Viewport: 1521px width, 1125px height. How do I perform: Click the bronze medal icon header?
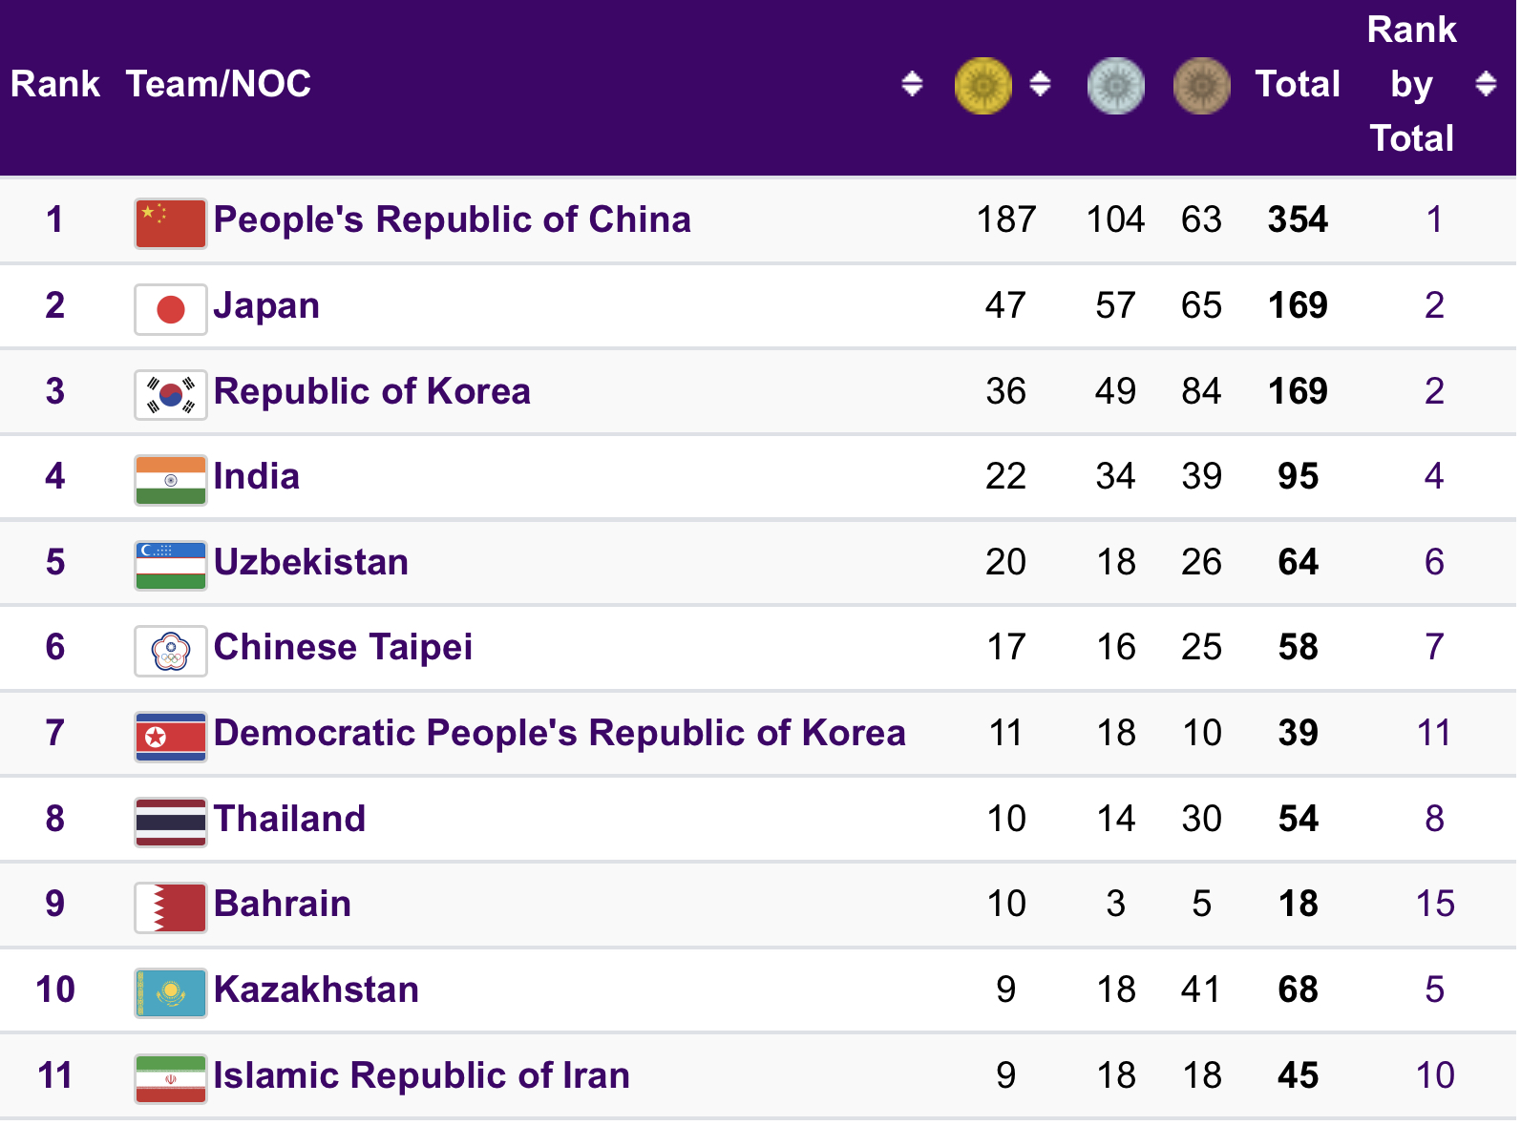(1201, 86)
